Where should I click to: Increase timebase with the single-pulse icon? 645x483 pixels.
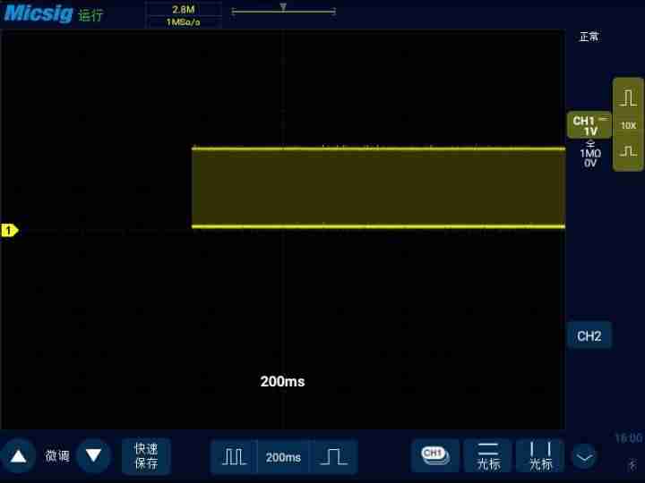(x=333, y=457)
